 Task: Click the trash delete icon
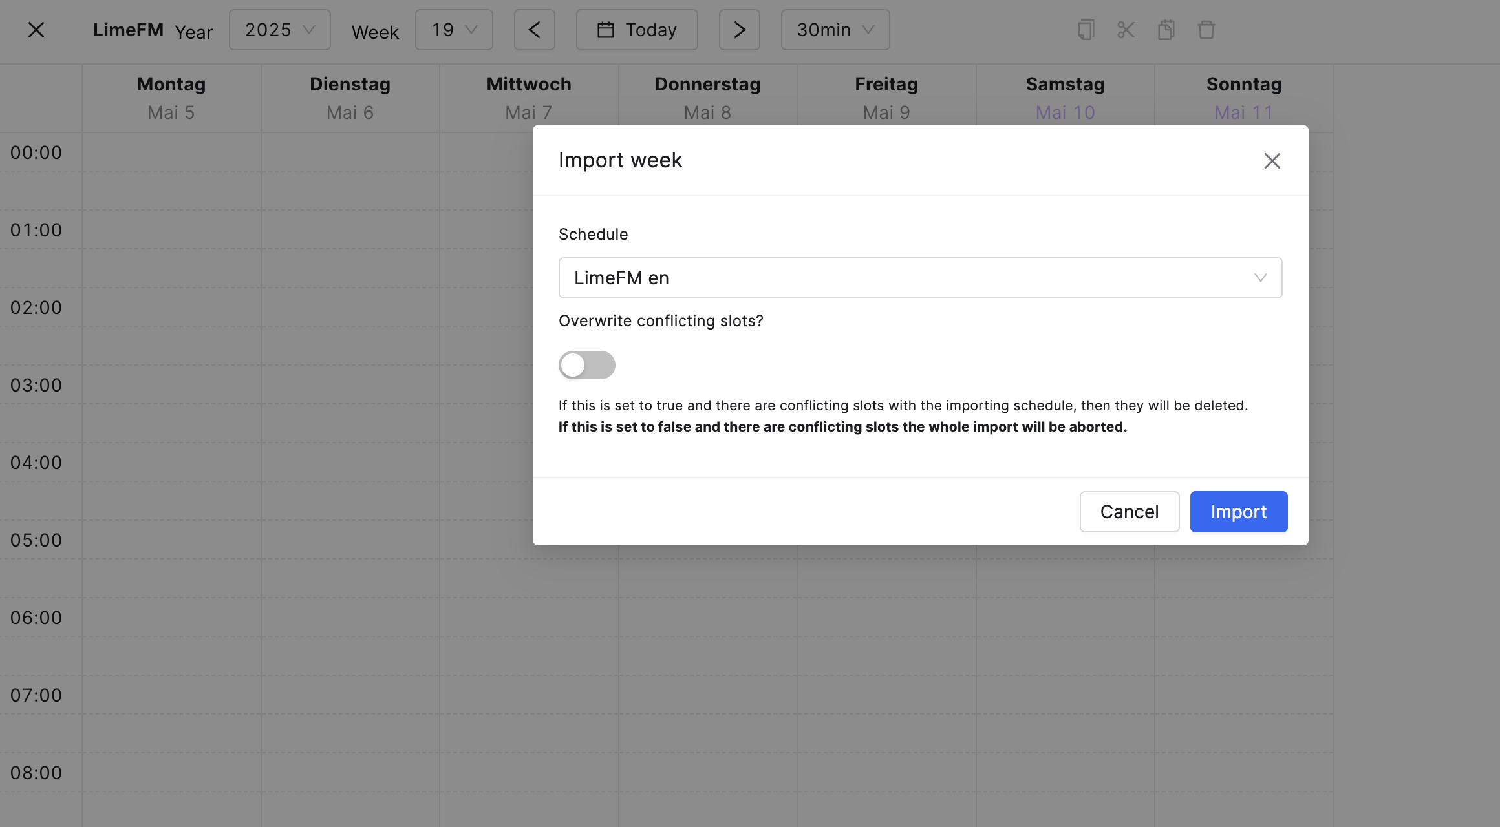[x=1206, y=30]
